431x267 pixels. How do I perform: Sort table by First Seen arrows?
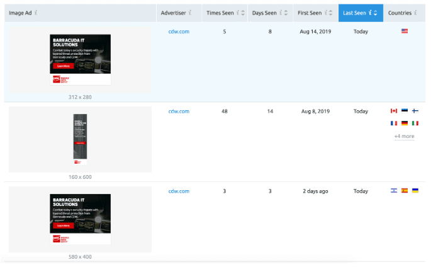[331, 13]
